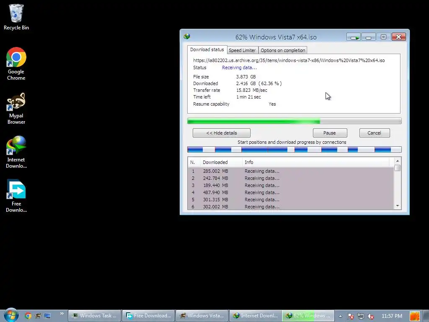
Task: Switch to the Windows Task Manager taskbar button
Action: 94,316
